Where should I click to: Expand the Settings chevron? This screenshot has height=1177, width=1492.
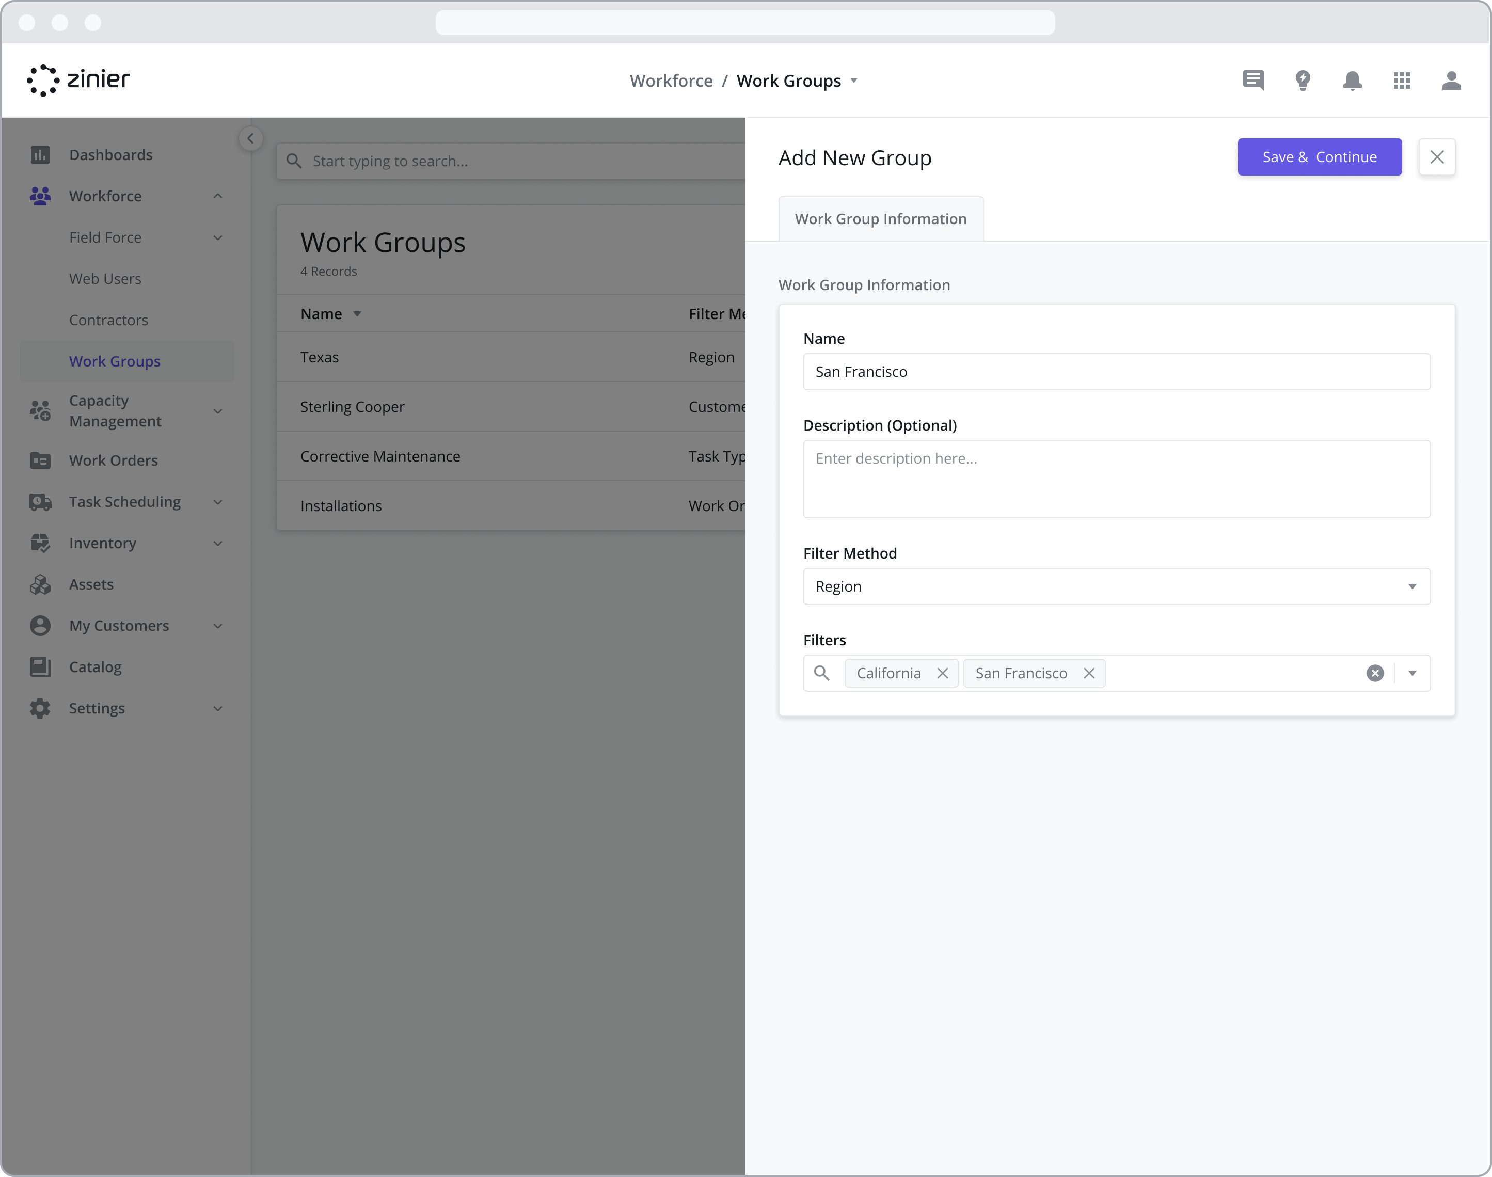click(x=218, y=709)
